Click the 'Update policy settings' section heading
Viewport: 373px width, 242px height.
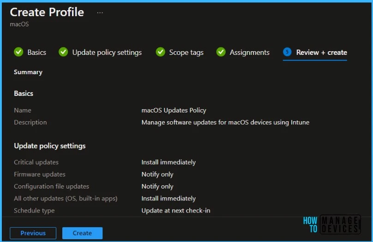(50, 146)
